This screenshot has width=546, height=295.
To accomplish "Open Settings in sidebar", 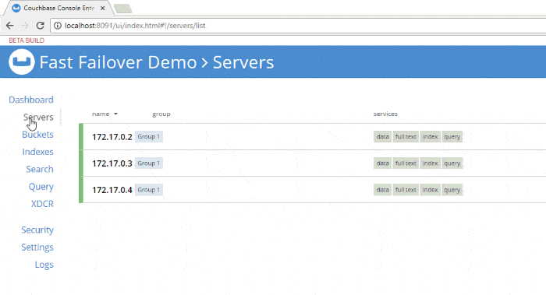I will coord(37,248).
